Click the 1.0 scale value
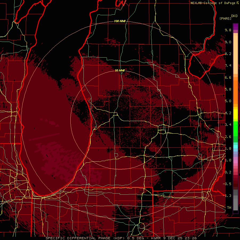Image resolution: width=240 pixels, height=240 pixels. tap(228, 160)
